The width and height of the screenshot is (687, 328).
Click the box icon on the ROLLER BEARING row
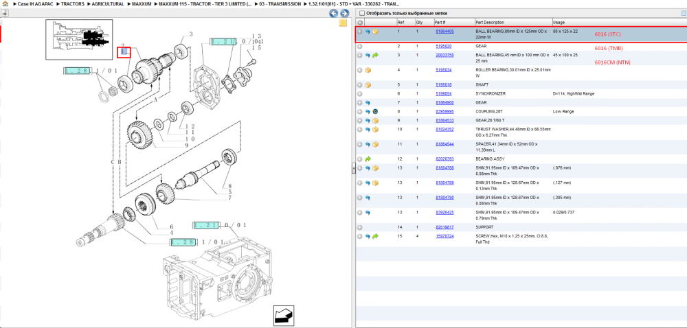point(368,70)
